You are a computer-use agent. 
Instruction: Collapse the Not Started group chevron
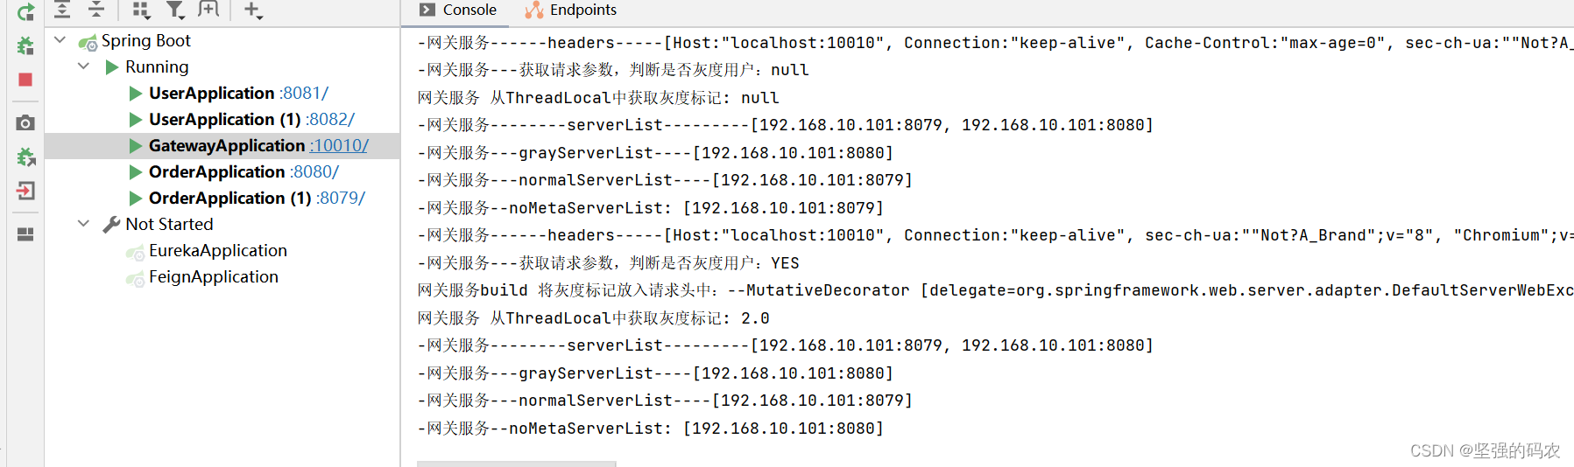(84, 224)
